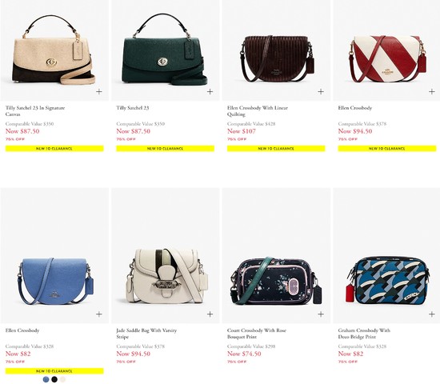Click the green Tilly Satchel 23 product image
The width and height of the screenshot is (440, 384).
click(166, 49)
